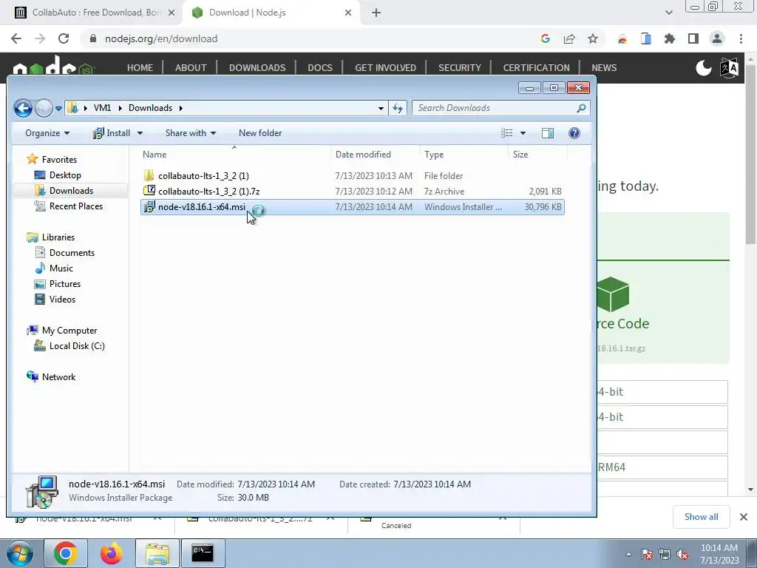Image resolution: width=757 pixels, height=568 pixels.
Task: Toggle the preview pane icon
Action: point(548,133)
